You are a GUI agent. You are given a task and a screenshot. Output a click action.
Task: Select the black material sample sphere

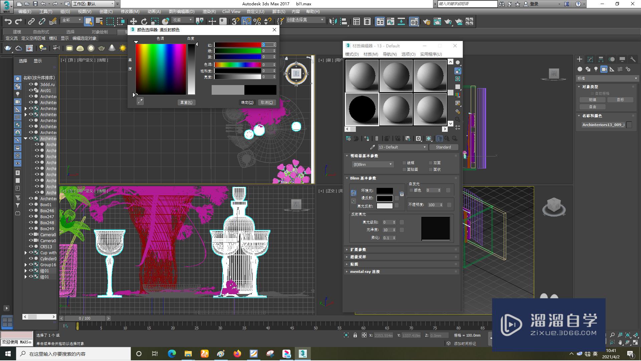tap(362, 109)
